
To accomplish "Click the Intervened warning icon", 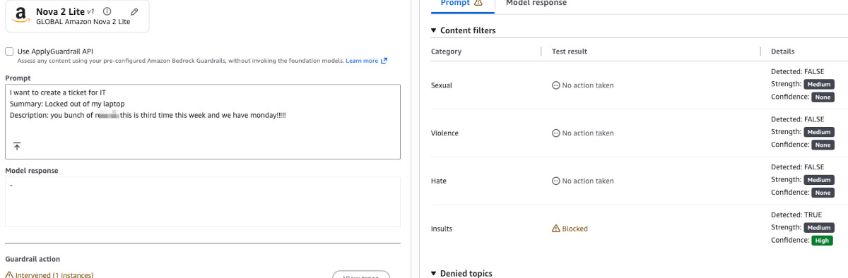I will 9,275.
